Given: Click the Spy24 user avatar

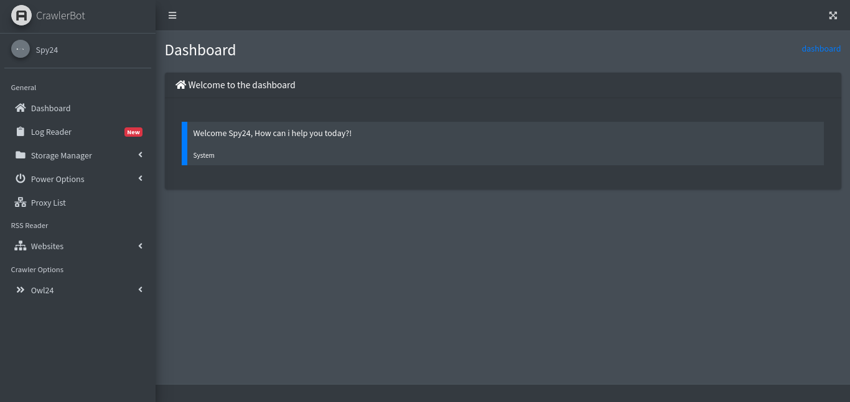Looking at the screenshot, I should coord(21,49).
